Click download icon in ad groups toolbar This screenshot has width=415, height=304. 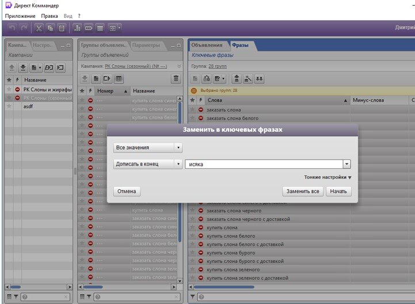[85, 79]
